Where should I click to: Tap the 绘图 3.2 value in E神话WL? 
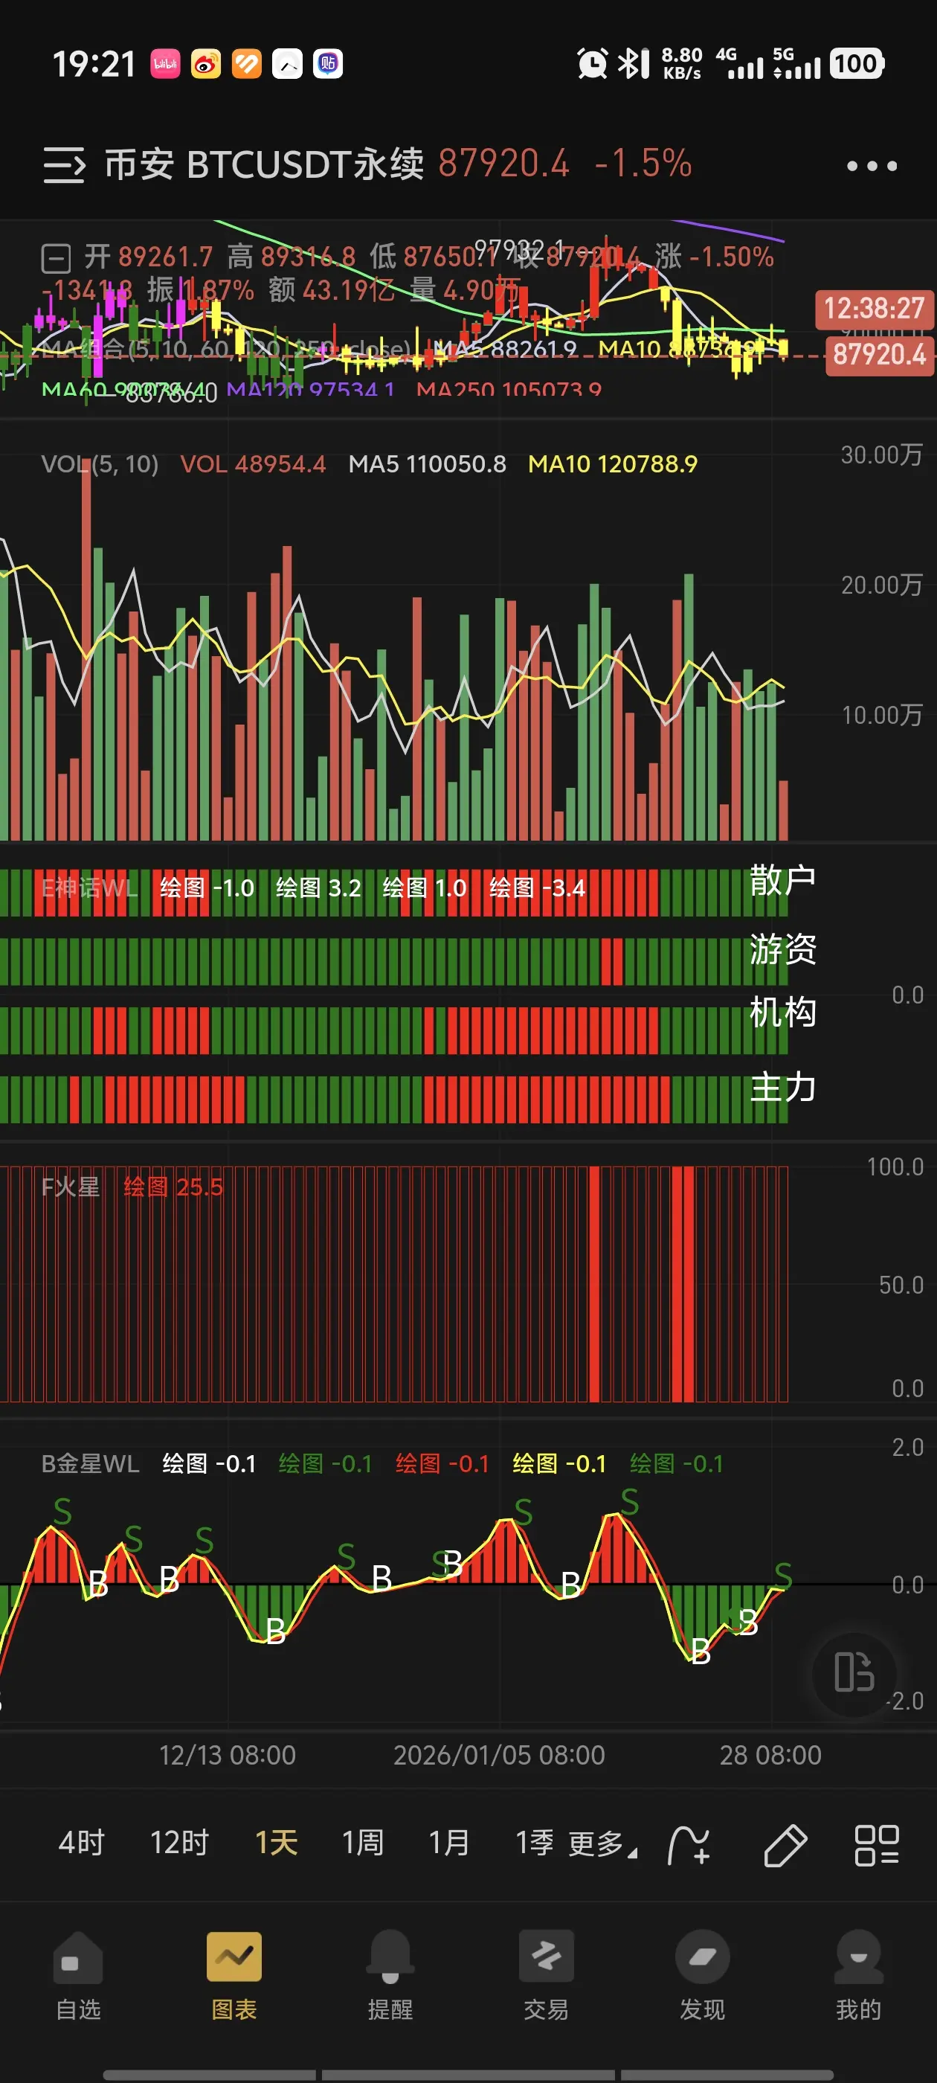(x=318, y=888)
